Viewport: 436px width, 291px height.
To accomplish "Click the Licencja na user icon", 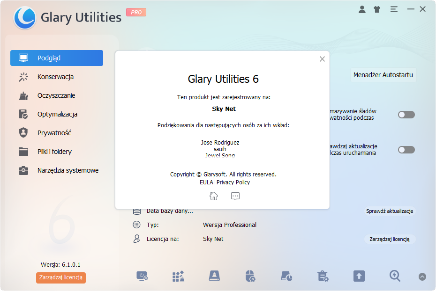I will click(x=136, y=239).
